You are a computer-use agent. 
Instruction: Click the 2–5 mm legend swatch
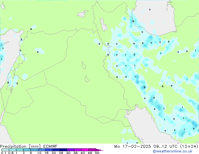tap(27, 150)
